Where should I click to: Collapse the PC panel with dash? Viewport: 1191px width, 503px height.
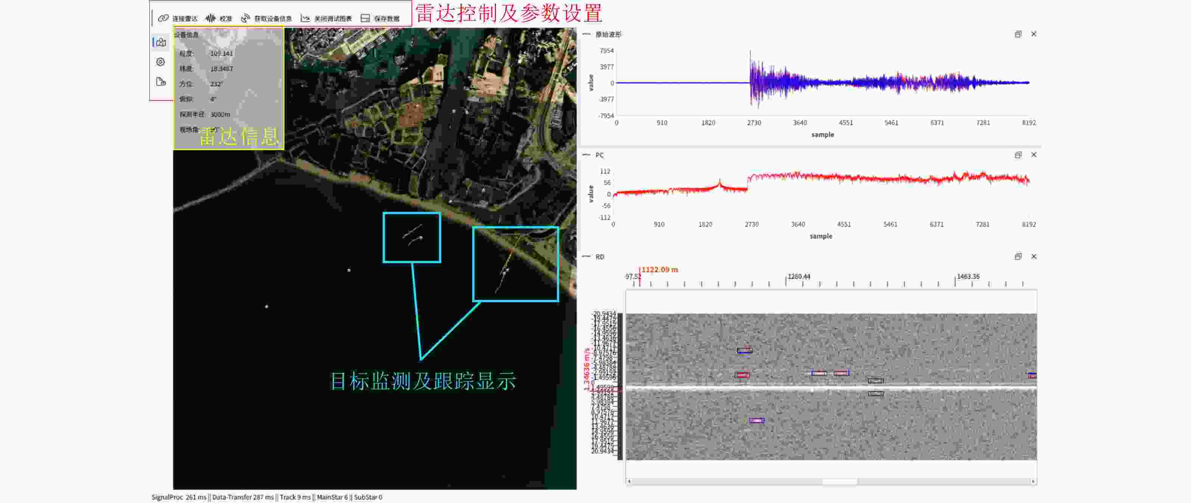tap(586, 155)
